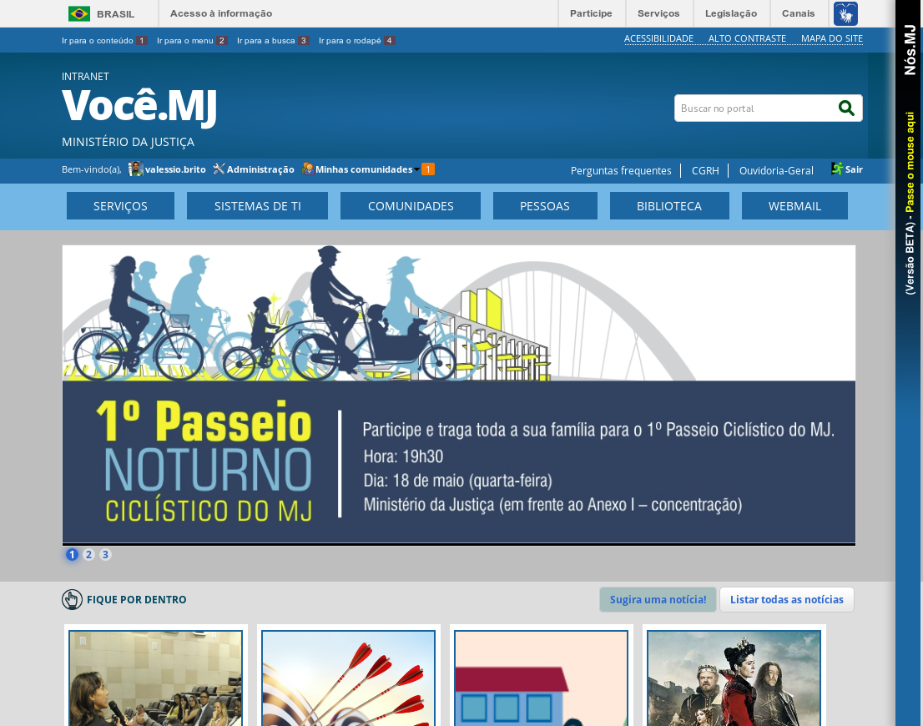The width and height of the screenshot is (923, 726).
Task: Click the Nós.MJ vertical side panel
Action: tap(910, 363)
